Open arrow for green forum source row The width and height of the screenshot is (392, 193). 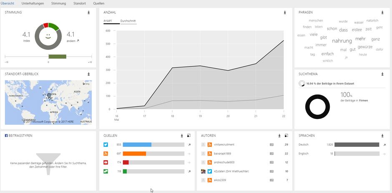click(189, 171)
